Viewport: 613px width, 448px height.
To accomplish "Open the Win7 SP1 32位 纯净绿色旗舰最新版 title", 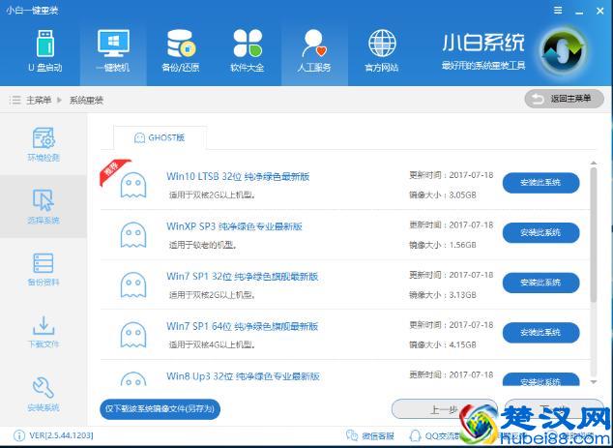I will [x=243, y=277].
